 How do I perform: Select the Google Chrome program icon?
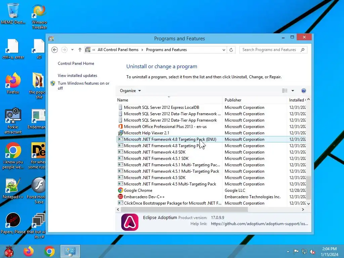click(120, 190)
